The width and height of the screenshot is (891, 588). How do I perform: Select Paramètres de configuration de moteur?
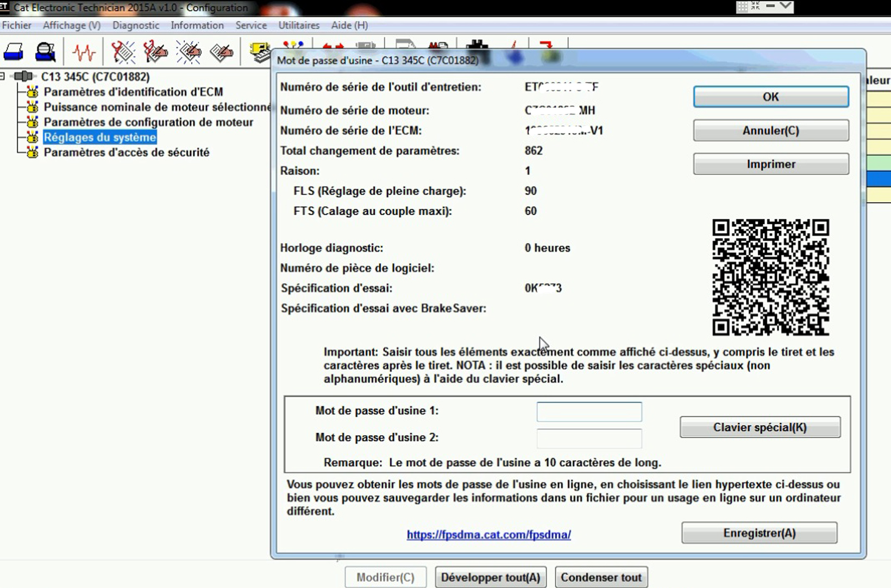[x=148, y=122]
